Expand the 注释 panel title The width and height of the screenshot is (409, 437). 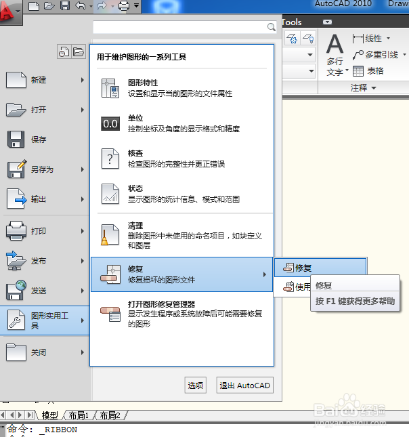point(364,88)
